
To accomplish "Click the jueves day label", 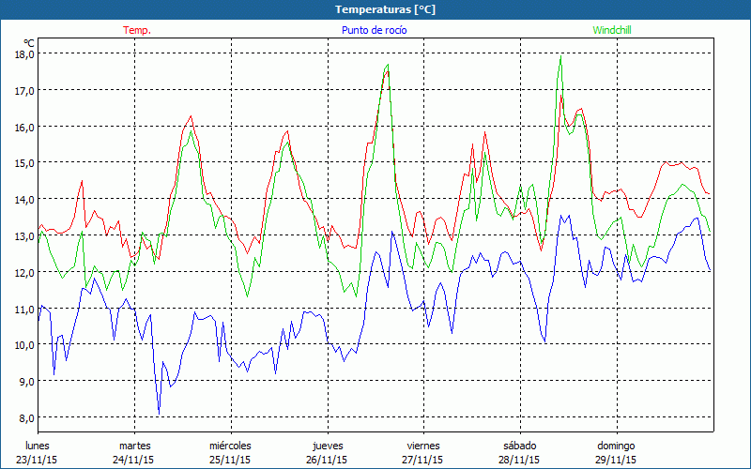I will point(327,446).
